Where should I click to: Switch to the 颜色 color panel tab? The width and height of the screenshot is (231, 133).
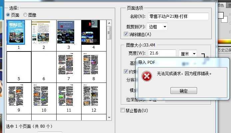[x=221, y=5]
